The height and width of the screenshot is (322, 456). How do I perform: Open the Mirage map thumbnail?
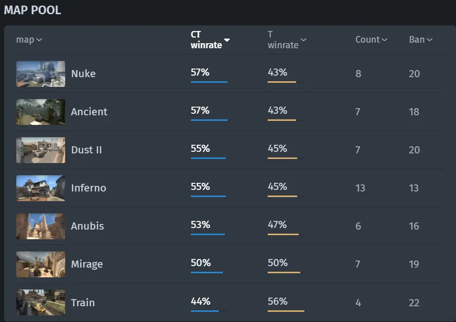[41, 264]
